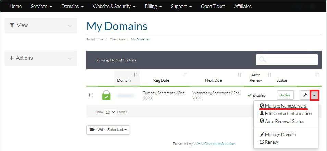Click the Auto Renew sort arrows

click(269, 75)
